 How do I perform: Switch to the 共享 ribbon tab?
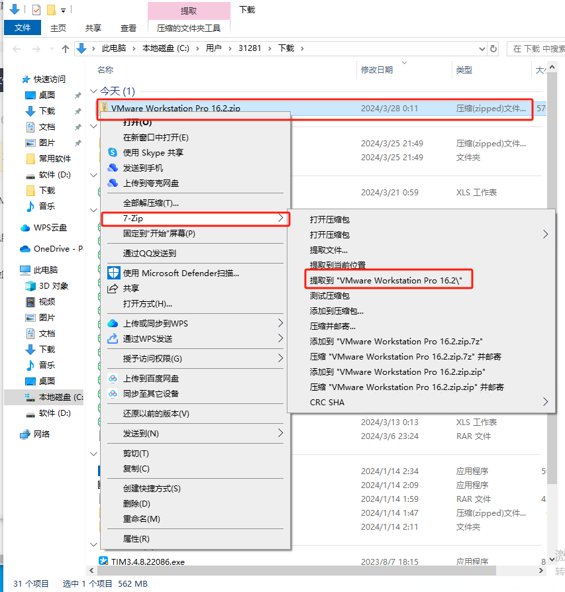pos(93,28)
